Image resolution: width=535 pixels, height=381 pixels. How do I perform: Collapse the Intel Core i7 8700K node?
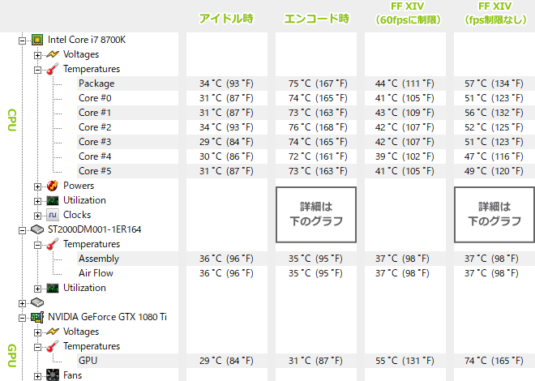[22, 41]
